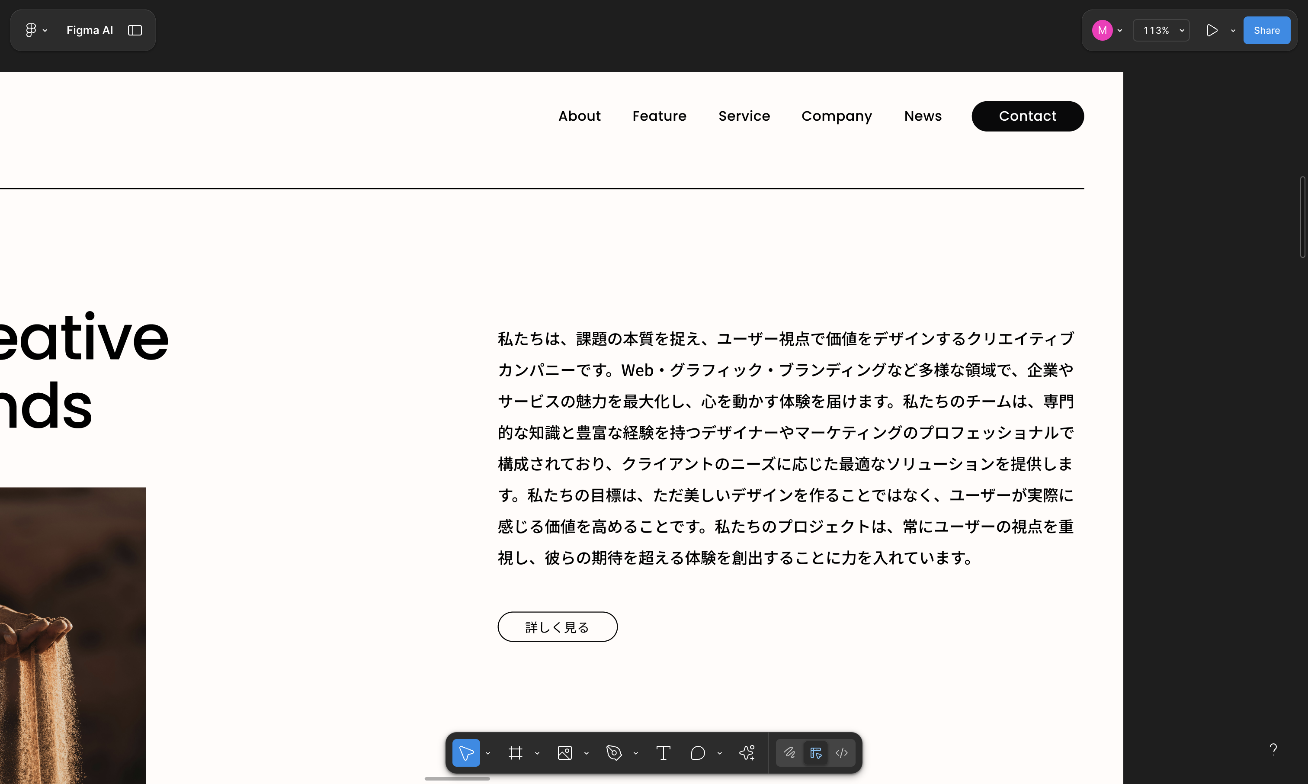Expand Pen tool options chevron

pos(635,753)
